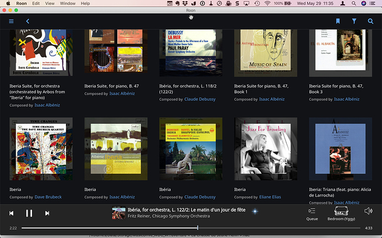
Task: Skip to next track
Action: (47, 213)
